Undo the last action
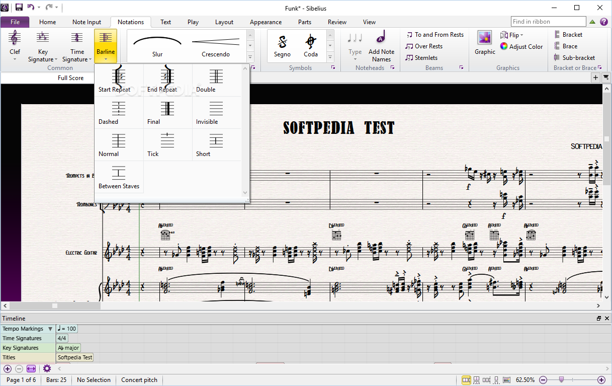Image resolution: width=612 pixels, height=386 pixels. click(x=31, y=7)
